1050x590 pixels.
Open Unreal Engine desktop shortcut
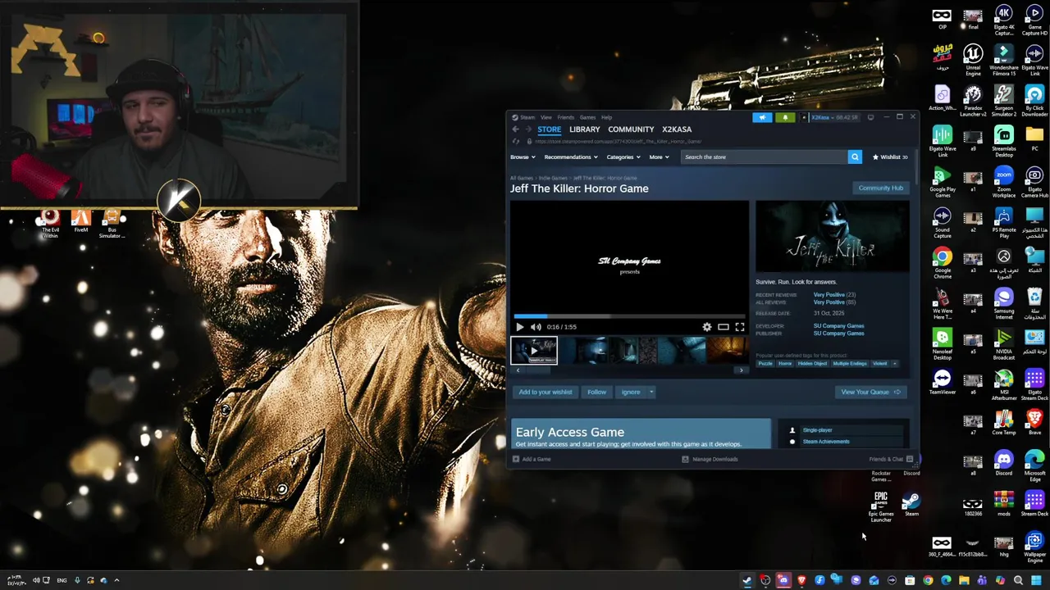pyautogui.click(x=973, y=61)
